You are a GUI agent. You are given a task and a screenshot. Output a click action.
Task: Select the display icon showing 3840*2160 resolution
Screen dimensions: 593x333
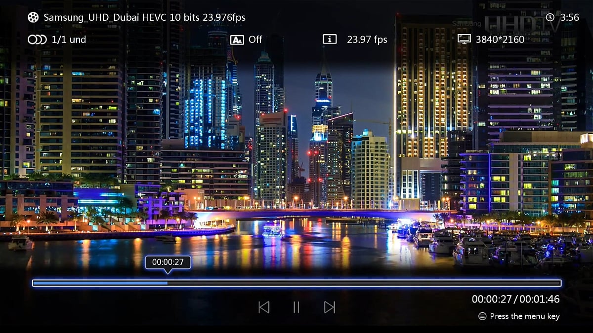(464, 39)
